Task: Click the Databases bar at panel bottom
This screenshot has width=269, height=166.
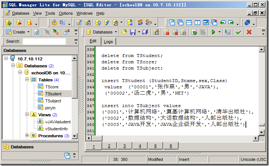Action: pyautogui.click(x=40, y=147)
